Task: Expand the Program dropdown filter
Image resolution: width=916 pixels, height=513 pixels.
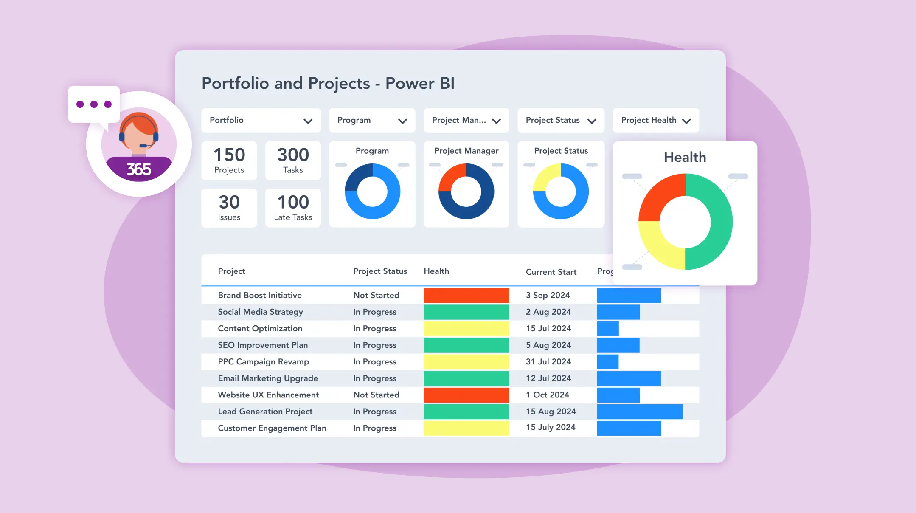Action: (372, 121)
